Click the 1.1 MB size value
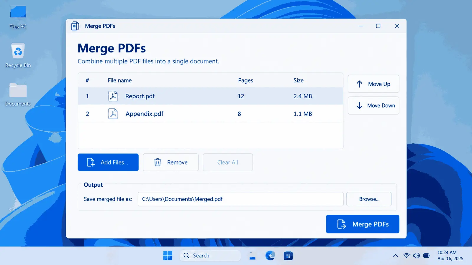The image size is (472, 265). (303, 114)
